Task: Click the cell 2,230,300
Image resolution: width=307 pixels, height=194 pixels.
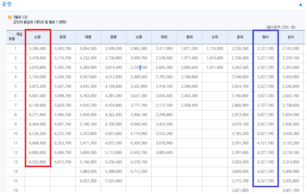Action: click(240, 48)
